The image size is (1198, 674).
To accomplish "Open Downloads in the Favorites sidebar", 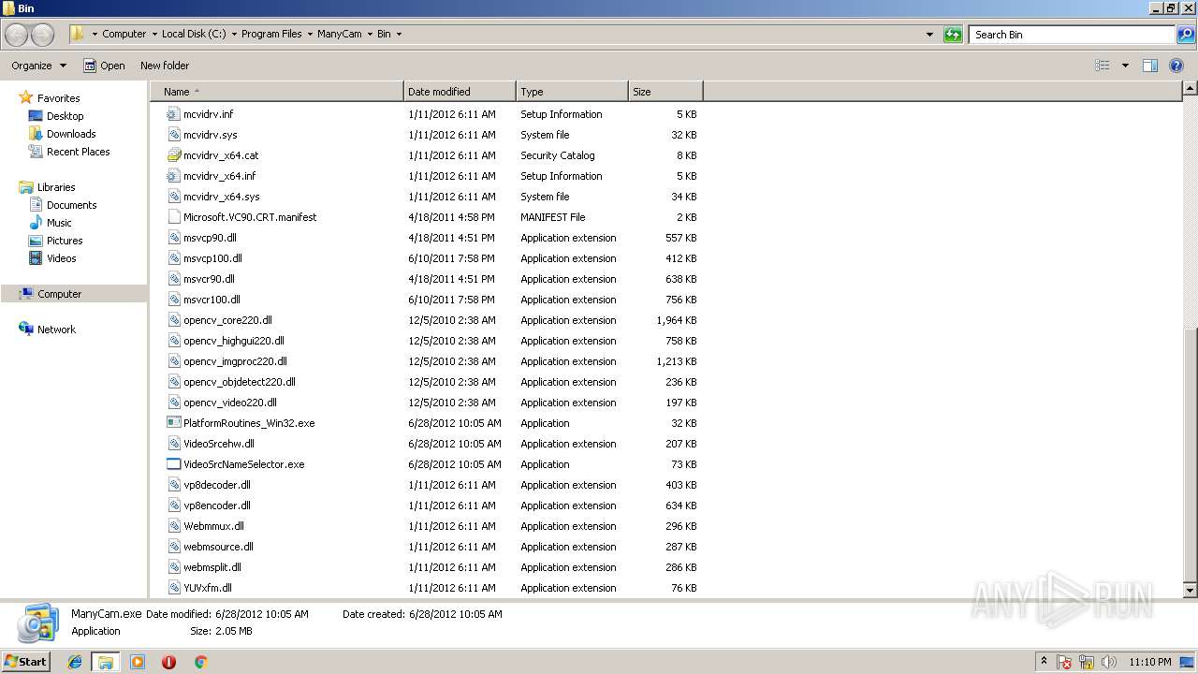I will [x=71, y=134].
